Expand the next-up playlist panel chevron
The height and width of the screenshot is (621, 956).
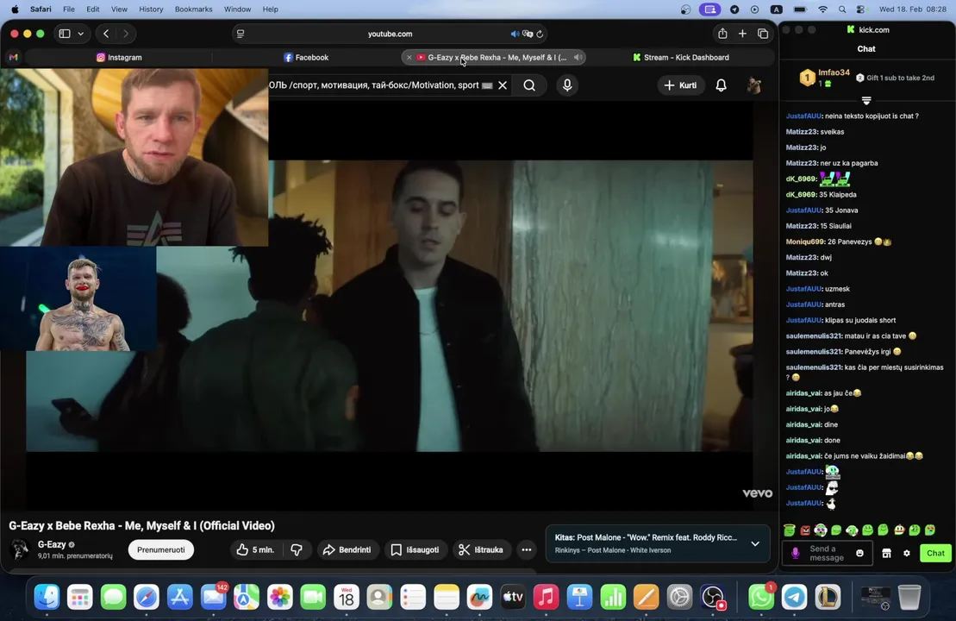pos(755,543)
